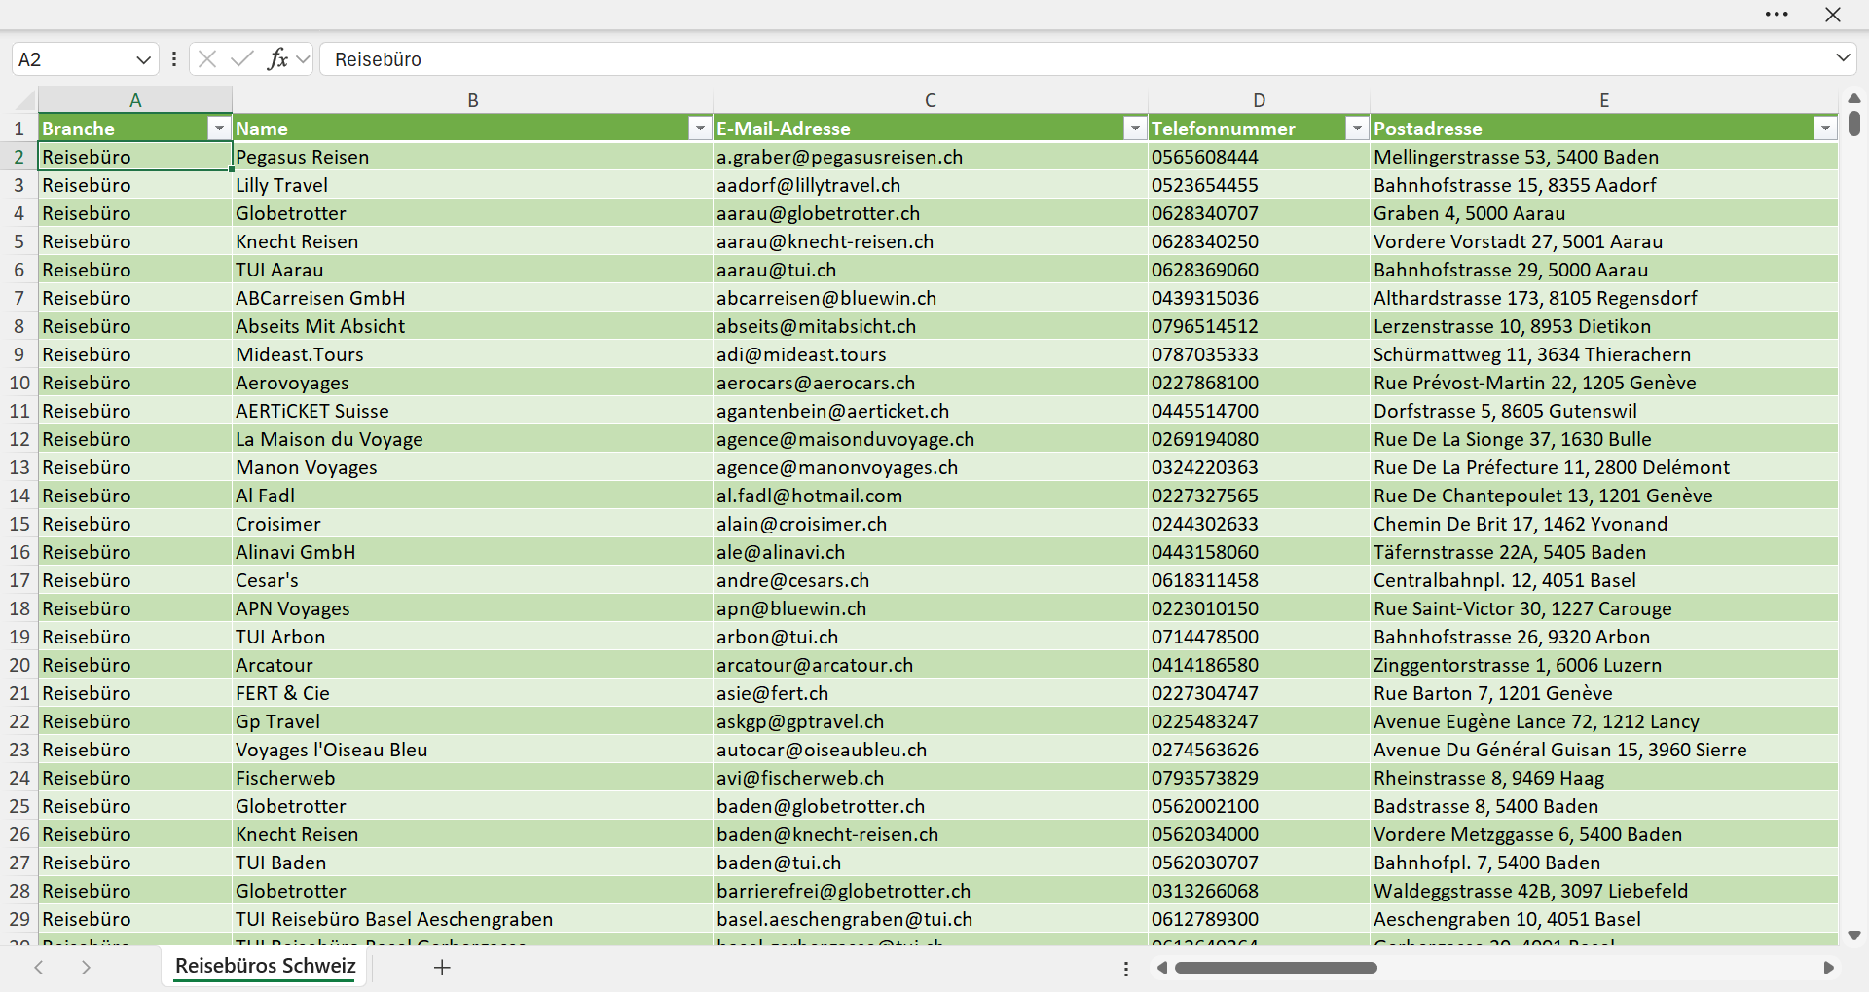Screen dimensions: 1869x992
Task: Select row 15 header
Action: point(18,524)
